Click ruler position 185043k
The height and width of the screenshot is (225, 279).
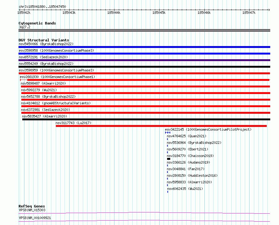coord(69,13)
